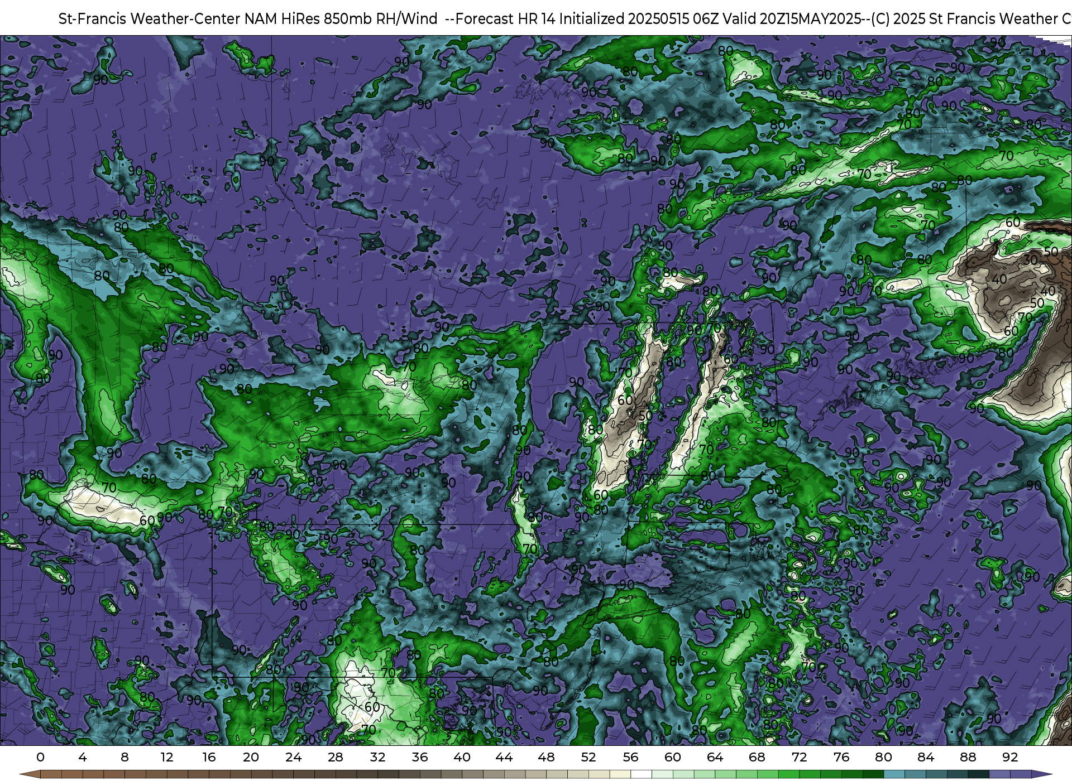The width and height of the screenshot is (1072, 781).
Task: Click the 4 label on the humidity scale
Action: [x=83, y=757]
